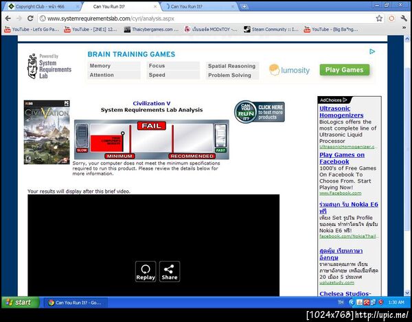Viewport: 412px width, 322px height.
Task: Open Ultrasonic Homogenizers ad link
Action: coord(341,112)
